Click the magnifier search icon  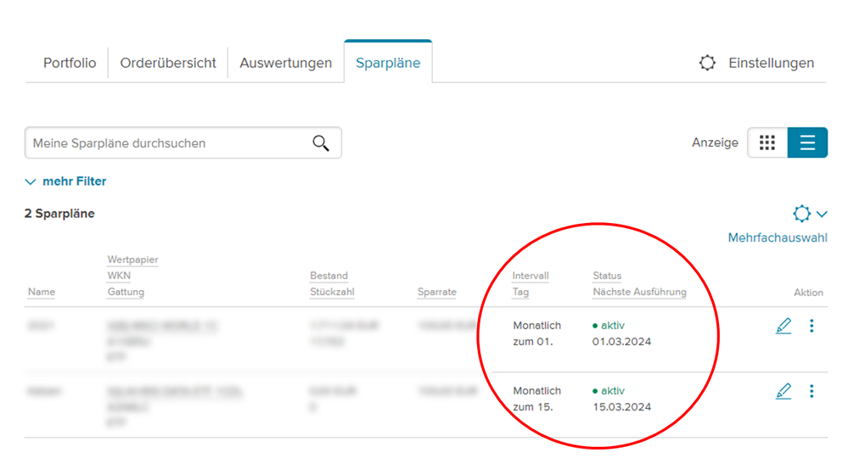321,143
